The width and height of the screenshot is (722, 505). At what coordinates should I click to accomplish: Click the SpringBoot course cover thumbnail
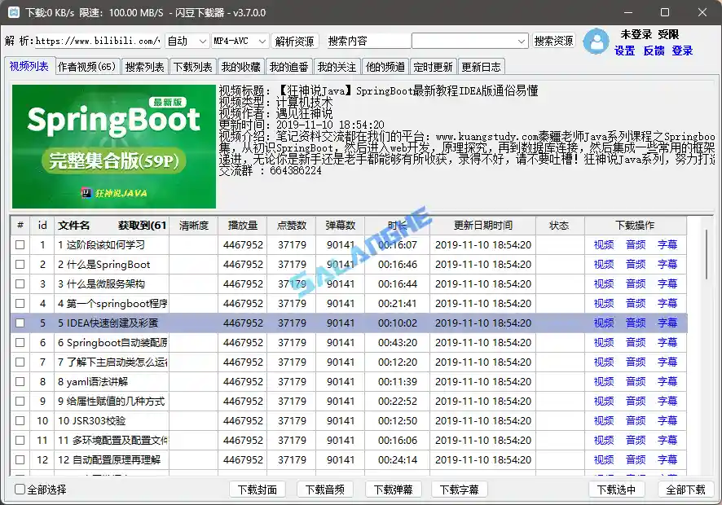click(x=112, y=147)
